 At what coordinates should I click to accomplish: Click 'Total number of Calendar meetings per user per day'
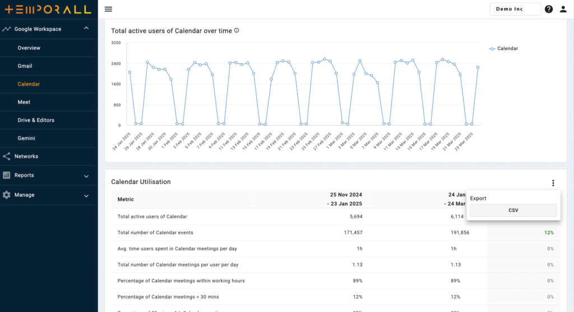coord(178,265)
